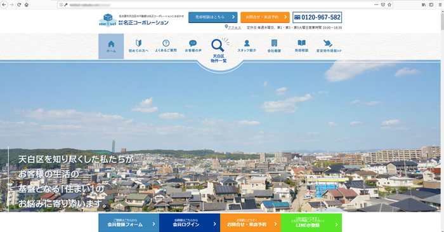Click the 売却相談はこちら blue button
This screenshot has width=444, height=232.
click(213, 17)
